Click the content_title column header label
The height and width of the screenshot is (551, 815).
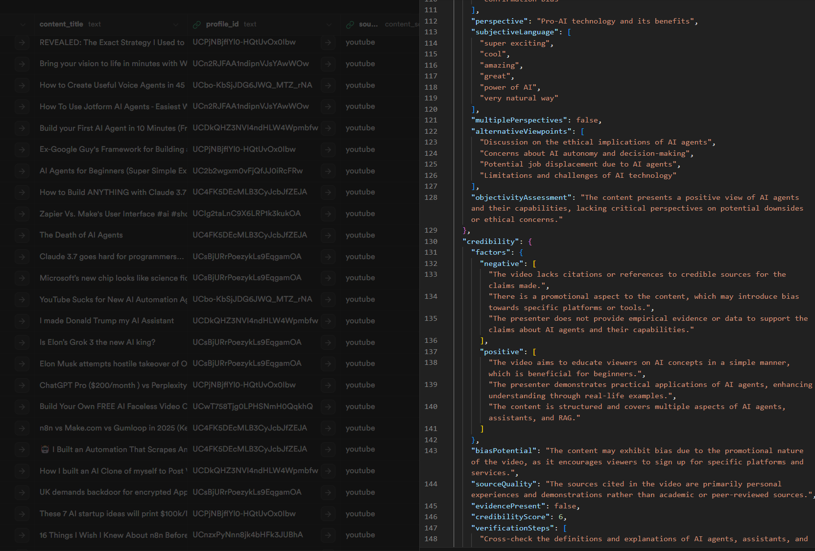coord(61,24)
